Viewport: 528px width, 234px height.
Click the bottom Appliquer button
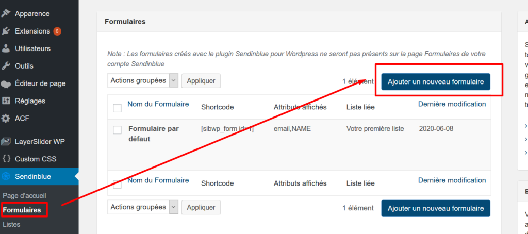(201, 207)
